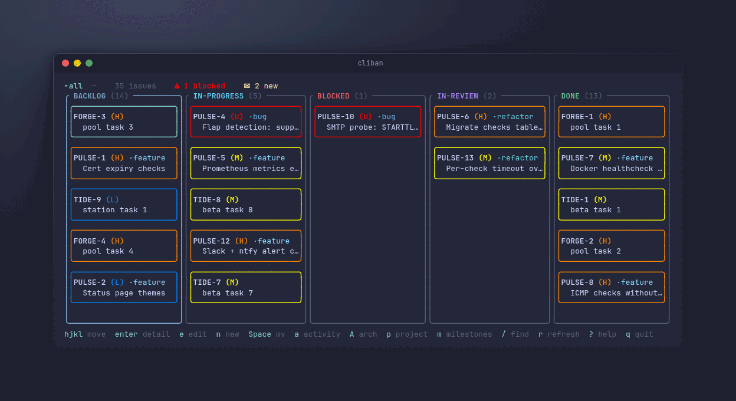Click the refactor tag on PULSE-6
This screenshot has width=736, height=401.
[513, 117]
